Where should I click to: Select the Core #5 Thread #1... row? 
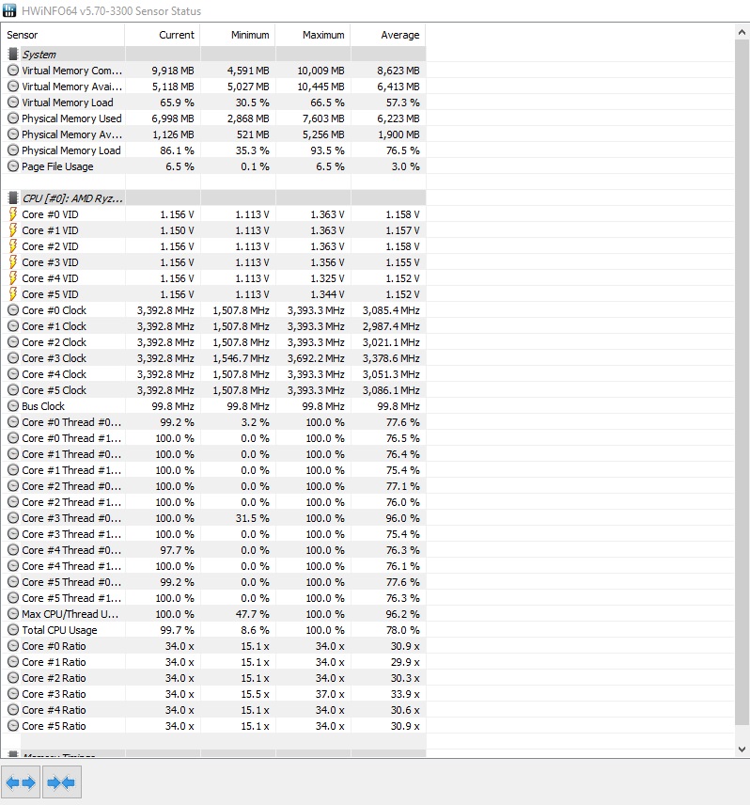pos(213,597)
